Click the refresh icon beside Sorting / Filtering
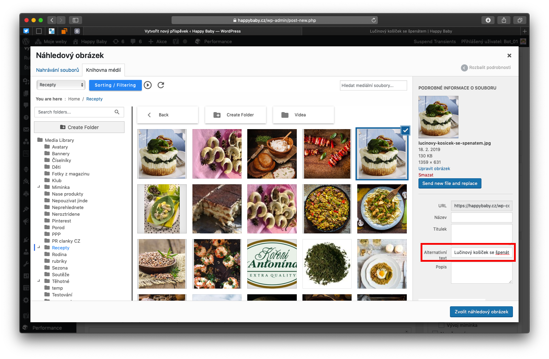The height and width of the screenshot is (359, 549). click(161, 85)
